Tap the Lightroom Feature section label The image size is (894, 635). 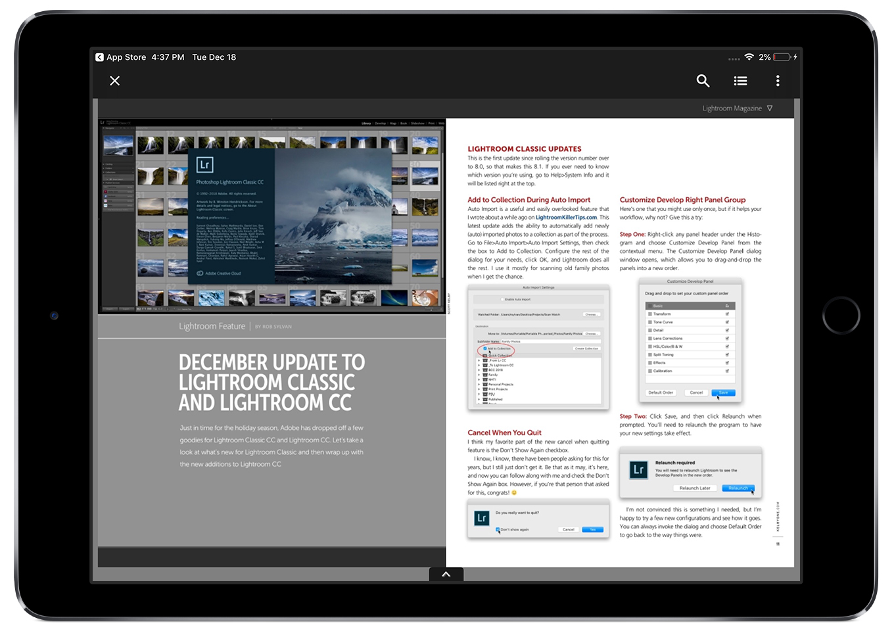click(212, 327)
